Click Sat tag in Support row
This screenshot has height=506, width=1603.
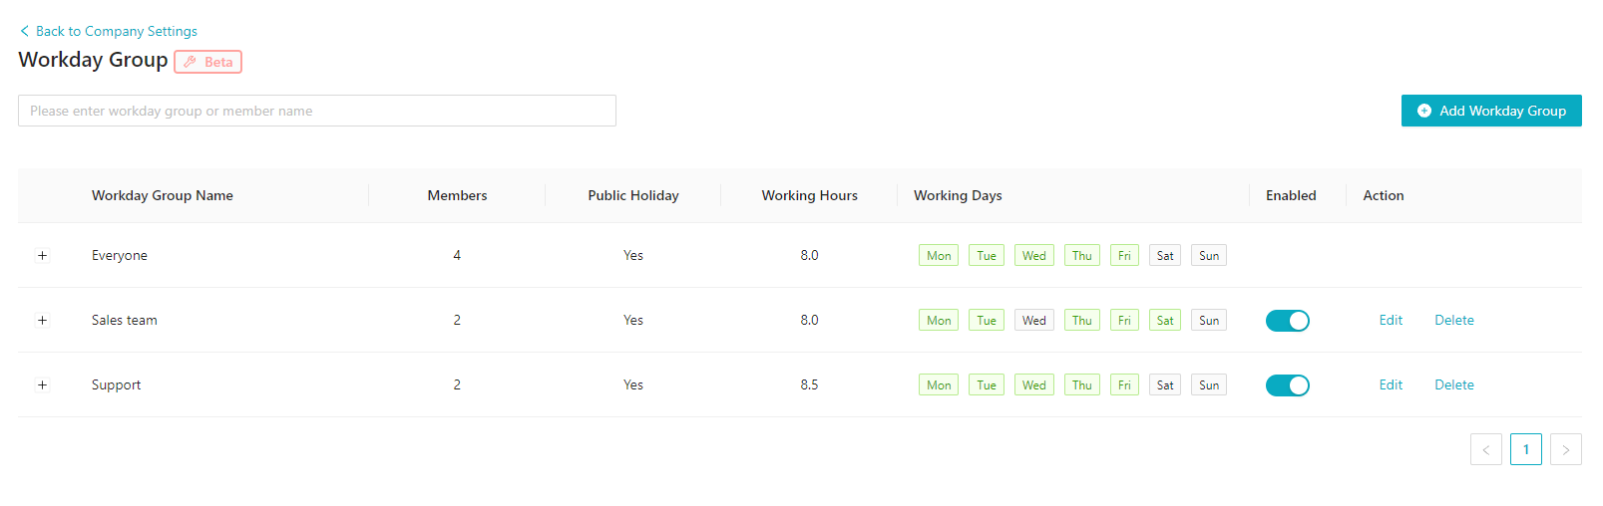click(x=1165, y=384)
